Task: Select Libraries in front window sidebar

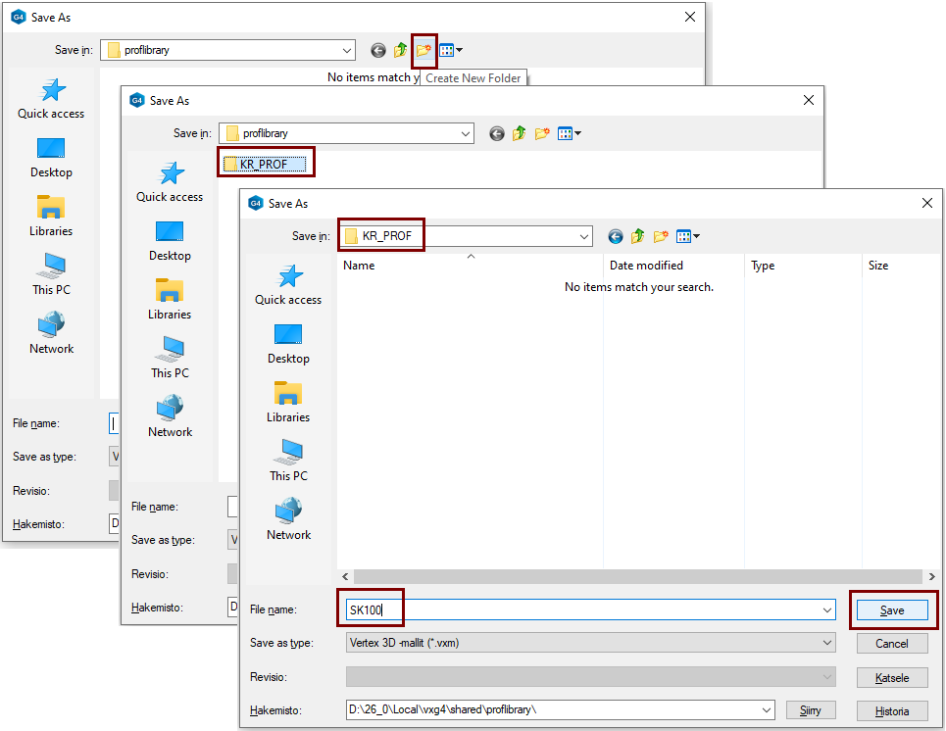Action: point(288,403)
